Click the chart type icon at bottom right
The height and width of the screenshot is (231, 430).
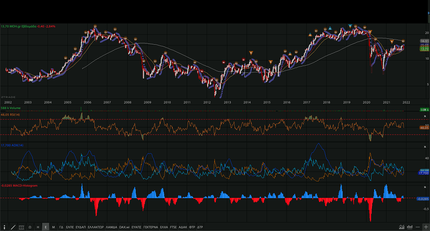tap(401, 227)
